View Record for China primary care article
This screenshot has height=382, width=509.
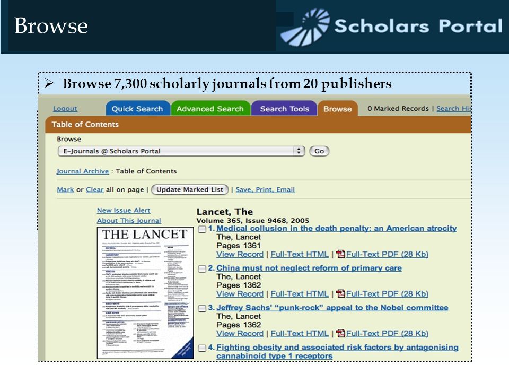point(240,293)
